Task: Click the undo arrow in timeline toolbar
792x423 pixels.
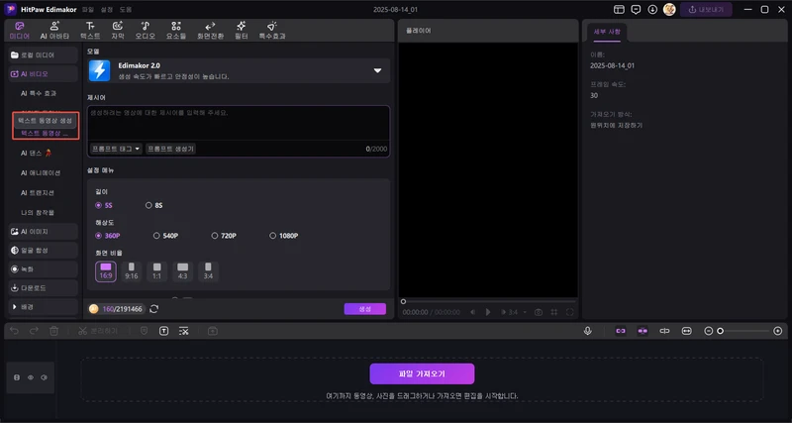Action: pyautogui.click(x=15, y=331)
